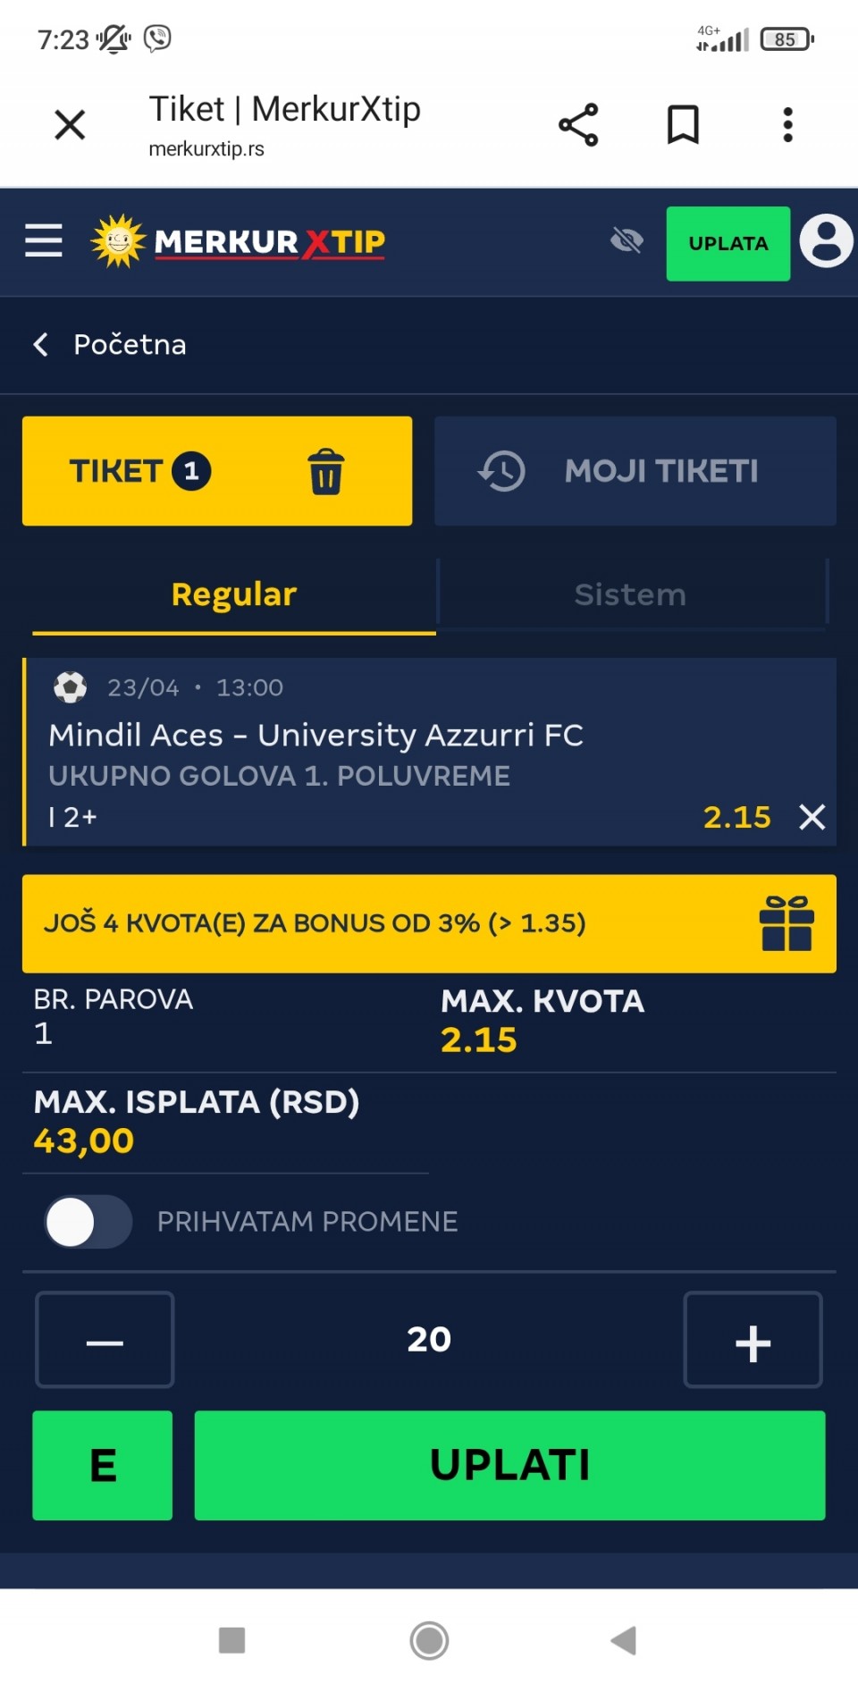This screenshot has height=1692, width=858.
Task: Tap the stake amount field showing 20
Action: [x=429, y=1340]
